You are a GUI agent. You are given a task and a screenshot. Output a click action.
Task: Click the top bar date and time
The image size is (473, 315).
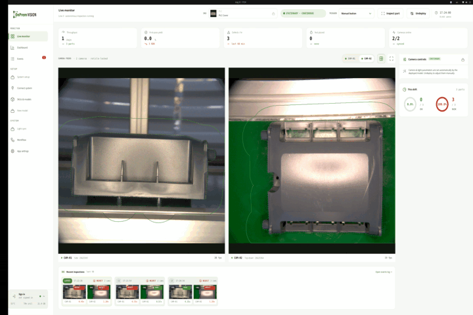tap(240, 2)
